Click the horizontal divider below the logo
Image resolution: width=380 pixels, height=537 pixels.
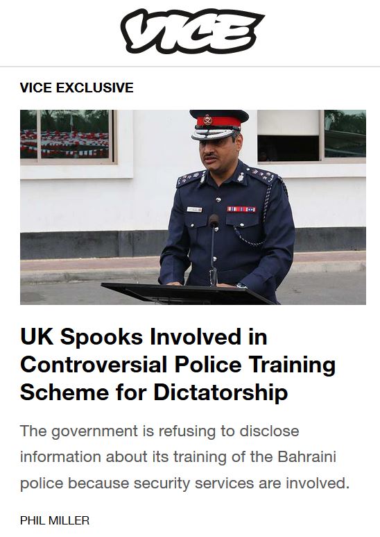click(x=190, y=67)
